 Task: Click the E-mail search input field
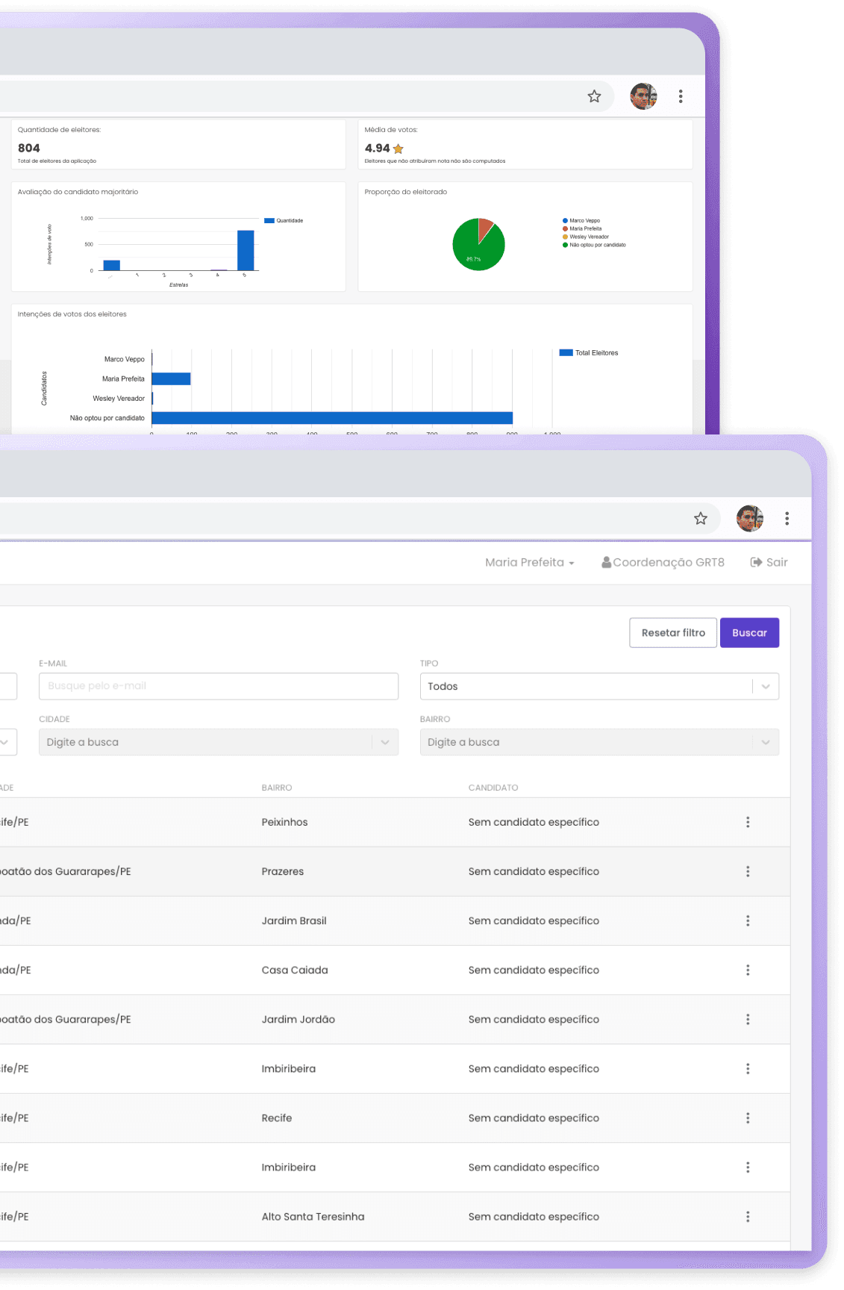click(218, 686)
